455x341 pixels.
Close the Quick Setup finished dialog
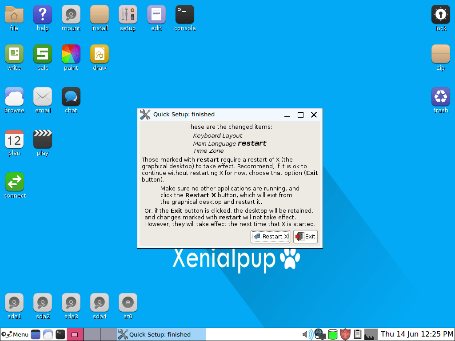[x=314, y=115]
